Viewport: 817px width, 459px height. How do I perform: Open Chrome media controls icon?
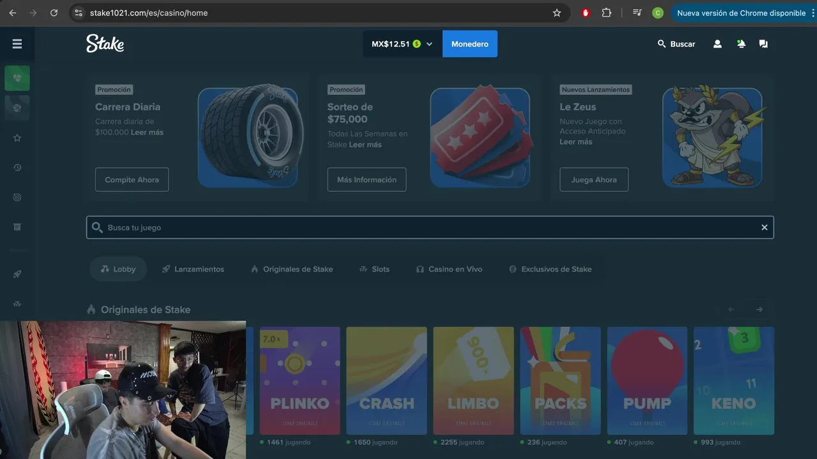tap(637, 13)
